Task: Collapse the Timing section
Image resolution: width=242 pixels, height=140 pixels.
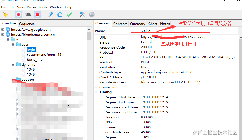Action: tap(96, 92)
